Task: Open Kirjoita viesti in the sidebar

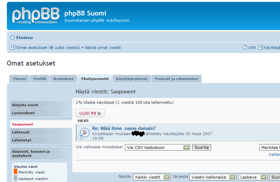Action: [x=25, y=105]
